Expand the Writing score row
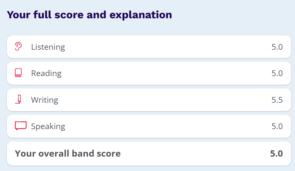 [x=149, y=100]
